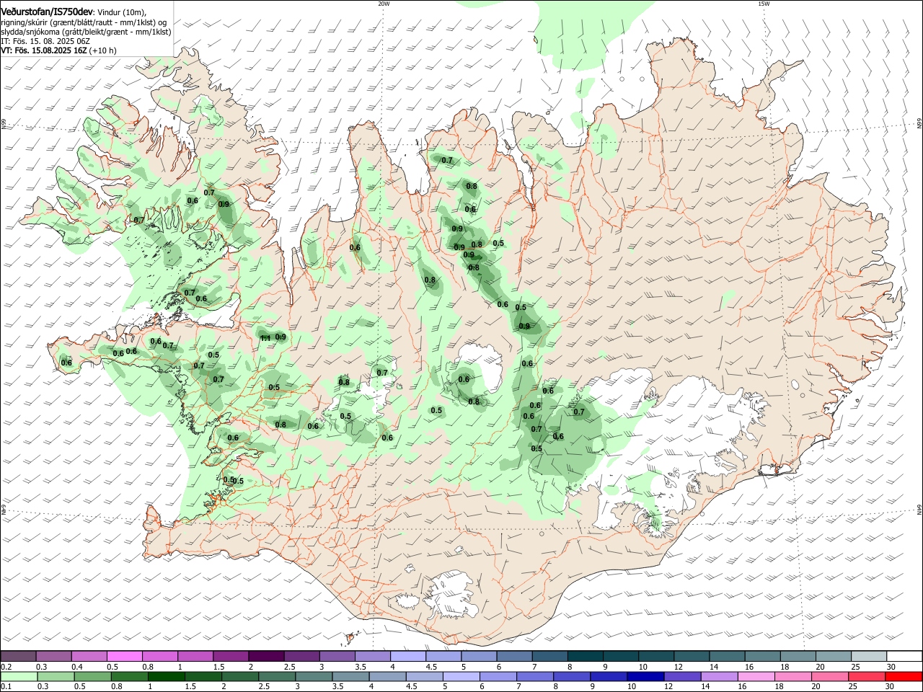This screenshot has height=692, width=923.
Task: Click the pale green 0.1 swatch in bottom legend row
Action: [19, 677]
